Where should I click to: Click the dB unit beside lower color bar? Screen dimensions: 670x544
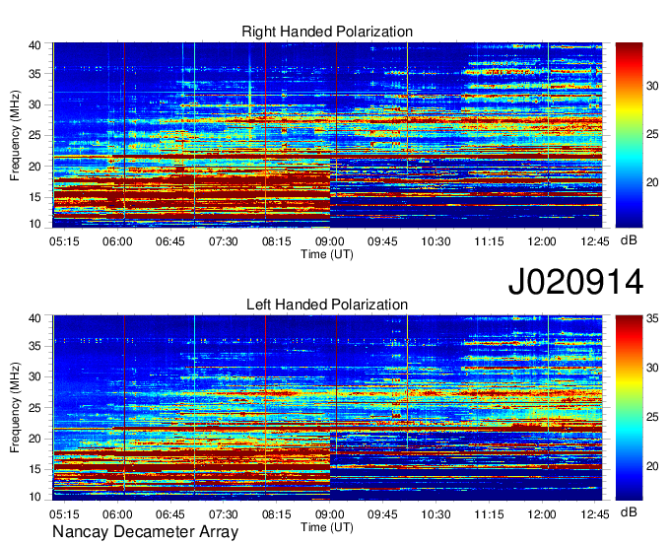(629, 511)
